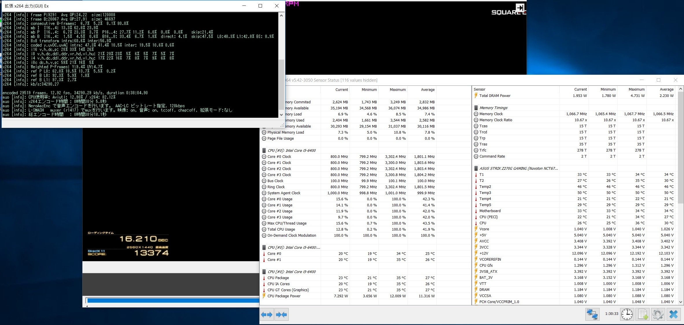Click the HWiNFO scroll-up arrow
The width and height of the screenshot is (684, 325).
[x=681, y=89]
